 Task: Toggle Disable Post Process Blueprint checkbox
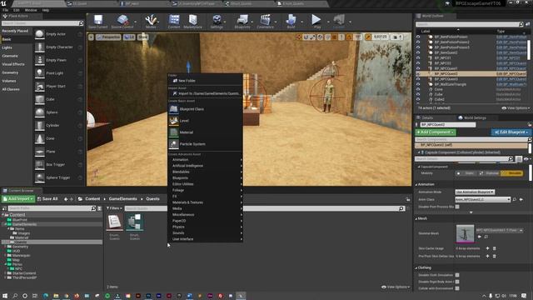point(457,207)
